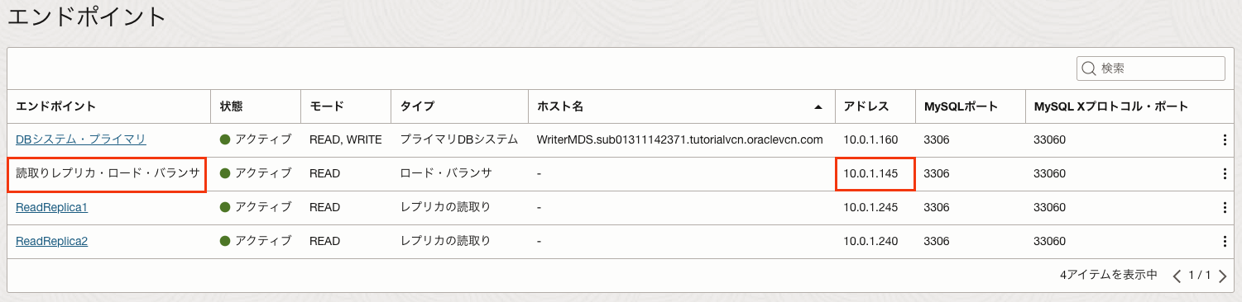Focus the 検索 search field
Screen dimensions: 1242x302
tap(1151, 68)
